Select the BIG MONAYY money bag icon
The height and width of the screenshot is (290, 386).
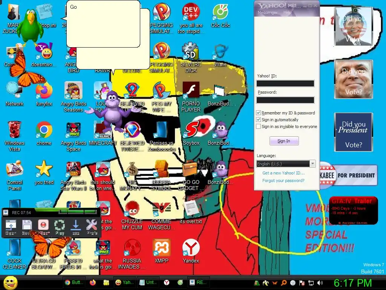[x=132, y=176]
